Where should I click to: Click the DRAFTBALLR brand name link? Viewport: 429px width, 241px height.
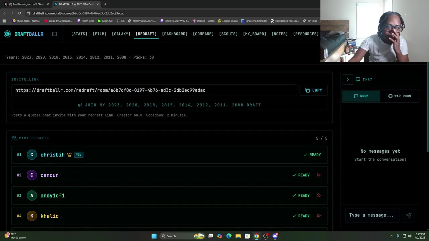coord(29,34)
